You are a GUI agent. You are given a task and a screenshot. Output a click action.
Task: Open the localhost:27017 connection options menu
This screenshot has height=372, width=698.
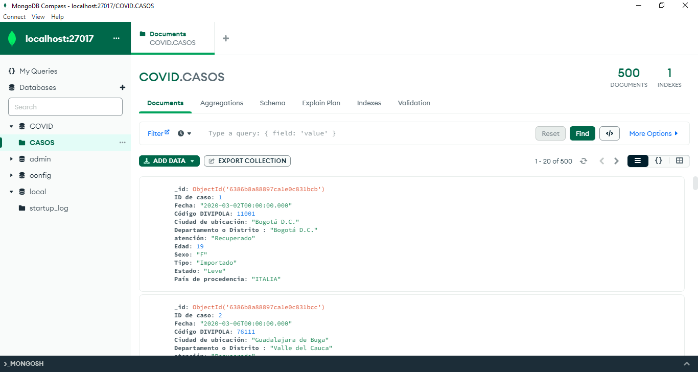[x=117, y=38]
